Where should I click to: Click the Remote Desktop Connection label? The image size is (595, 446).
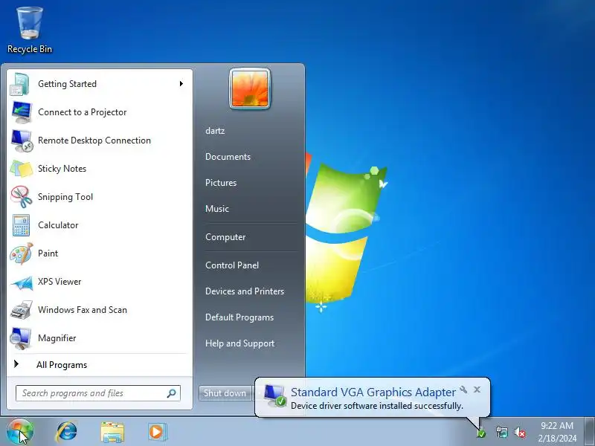point(94,140)
